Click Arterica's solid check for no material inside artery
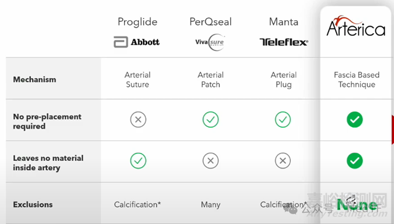Viewport: 394px width, 224px height. [x=355, y=161]
